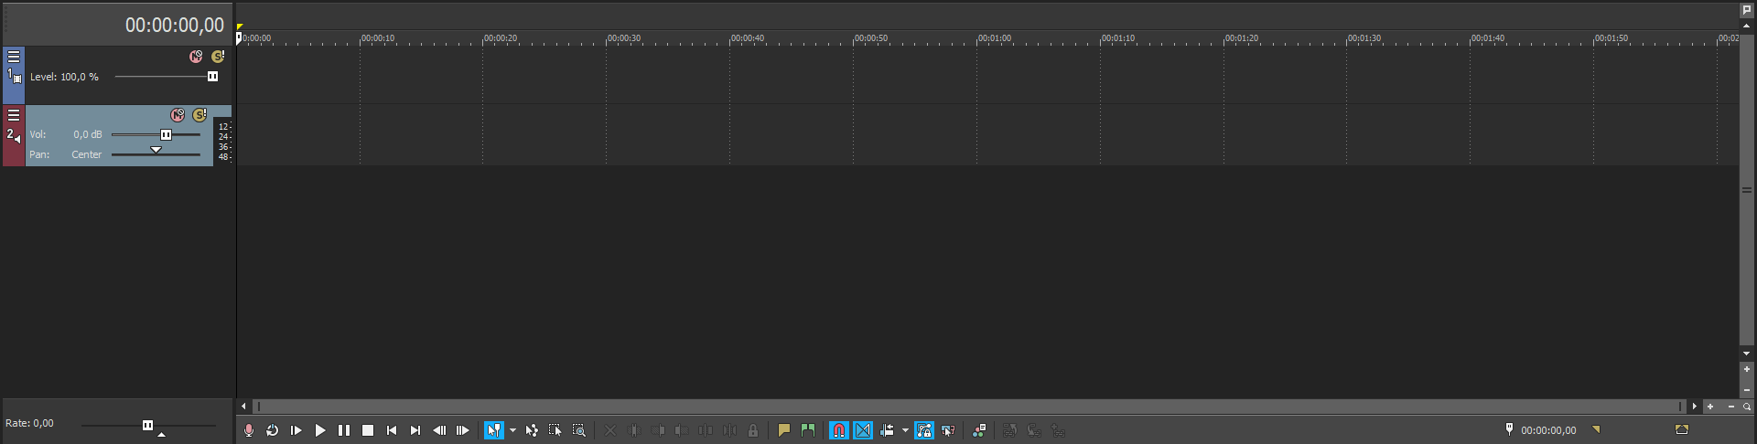The image size is (1757, 444).
Task: Jump to project start
Action: 392,430
